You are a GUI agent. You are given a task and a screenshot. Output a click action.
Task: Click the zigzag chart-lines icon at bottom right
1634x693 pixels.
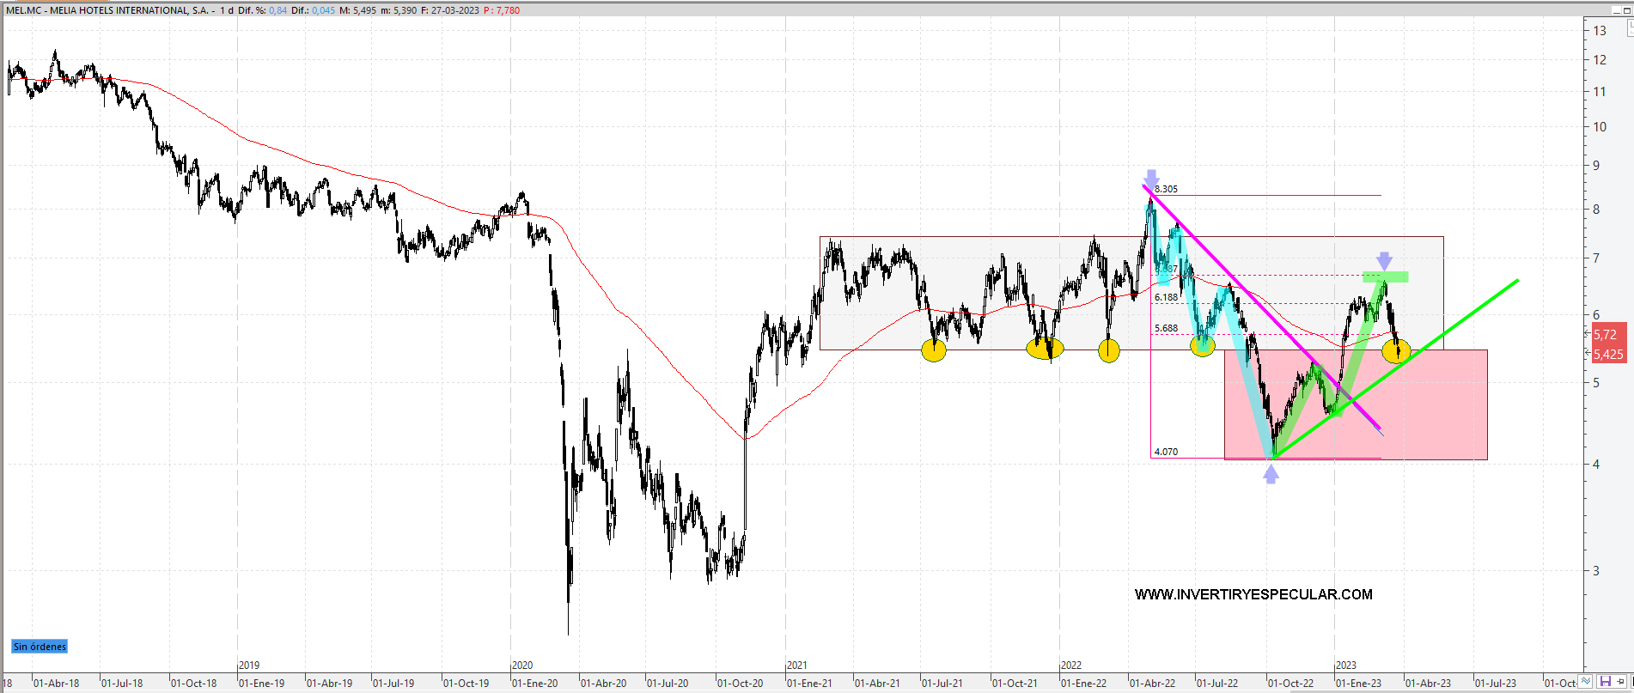pyautogui.click(x=1586, y=682)
